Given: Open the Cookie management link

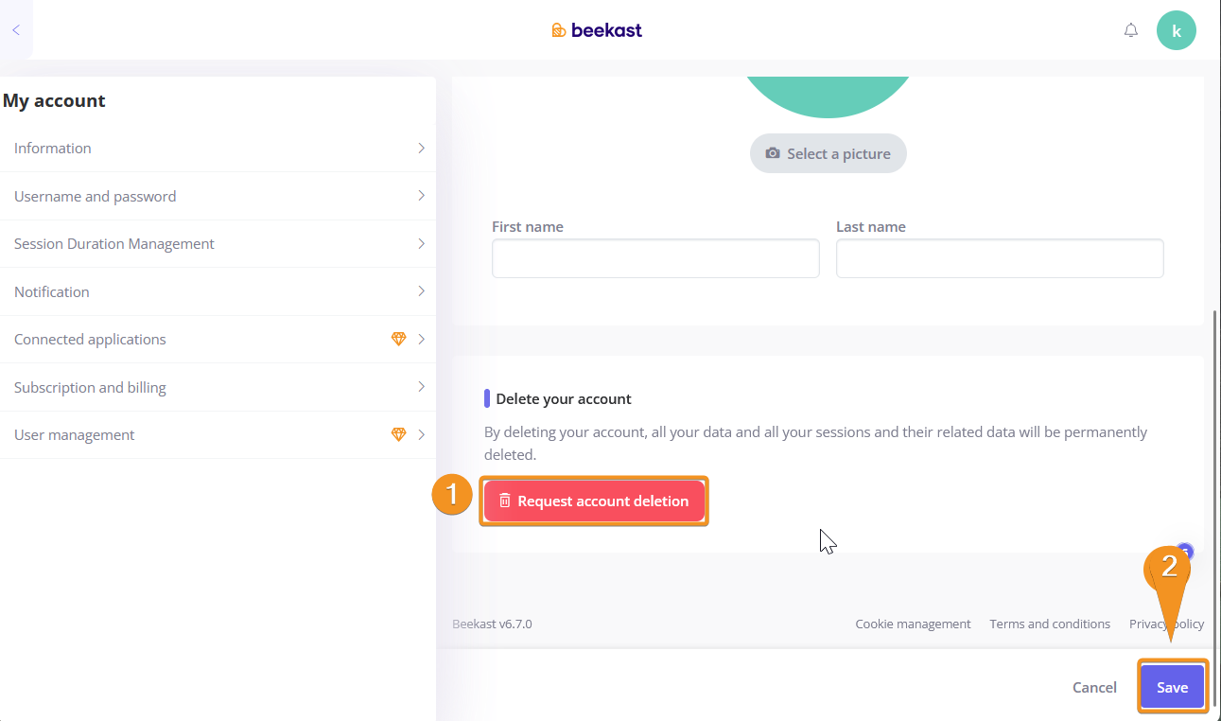Looking at the screenshot, I should tap(913, 624).
